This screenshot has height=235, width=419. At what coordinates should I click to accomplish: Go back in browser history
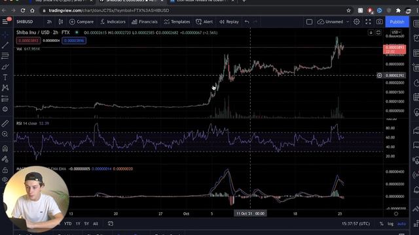tap(4, 10)
